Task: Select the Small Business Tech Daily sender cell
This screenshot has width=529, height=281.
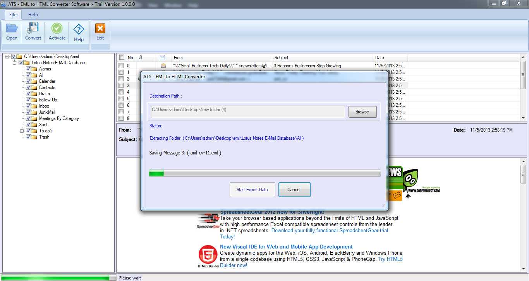Action: coord(222,66)
